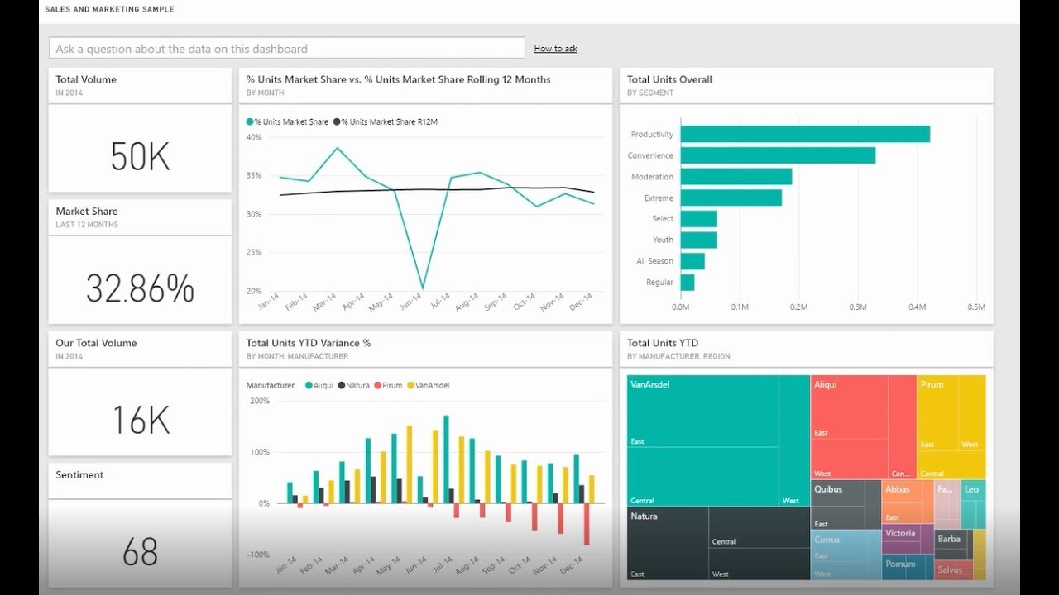This screenshot has width=1059, height=595.
Task: Open the How to ask link
Action: coord(555,49)
